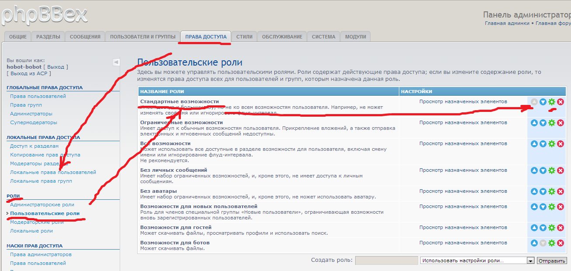Image resolution: width=571 pixels, height=271 pixels.
Task: Delete the Возможности для гостей role
Action: (561, 228)
